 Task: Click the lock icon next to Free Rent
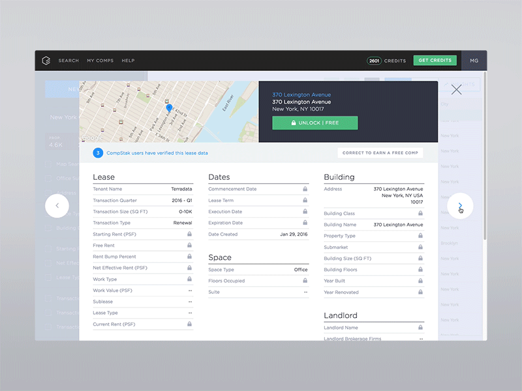pos(188,245)
